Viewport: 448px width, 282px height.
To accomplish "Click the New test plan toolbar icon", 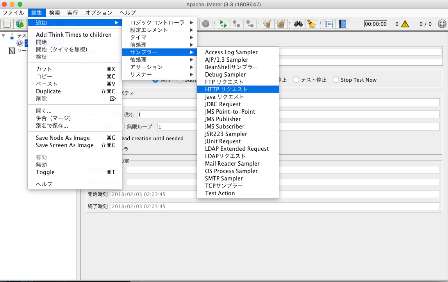I will coord(7,24).
